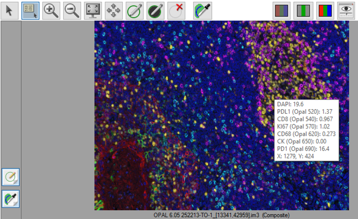This screenshot has height=219, width=358.
Task: Click the red X delete region tool
Action: [x=176, y=11]
